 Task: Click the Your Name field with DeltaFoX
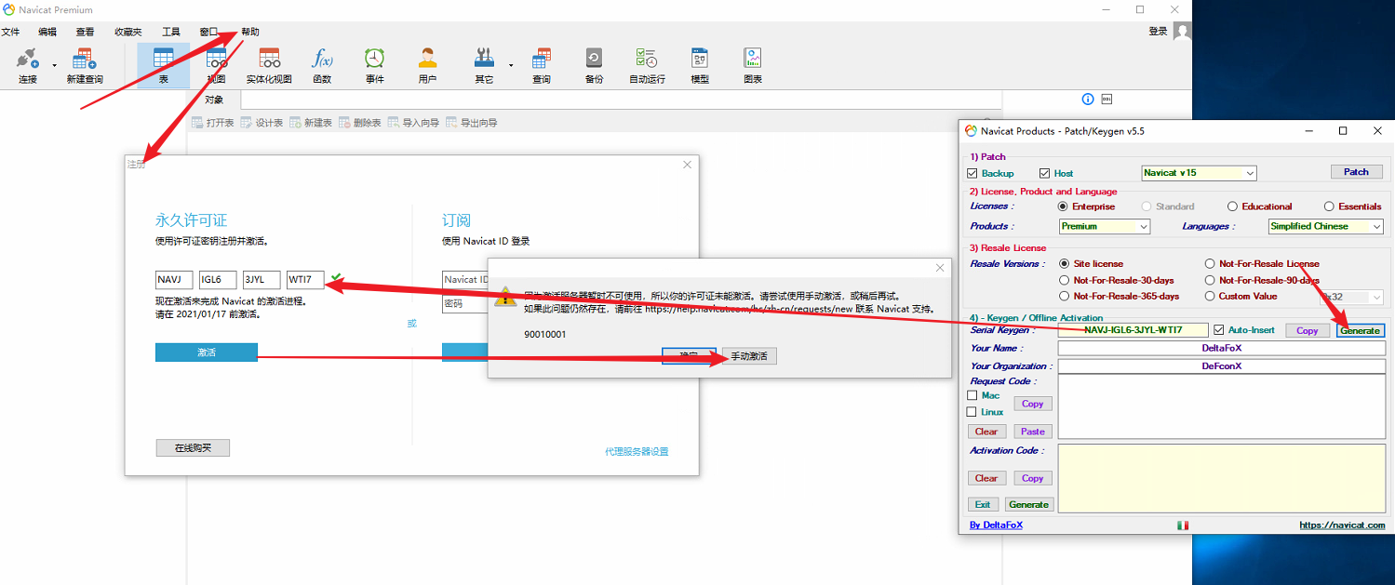click(x=1221, y=349)
